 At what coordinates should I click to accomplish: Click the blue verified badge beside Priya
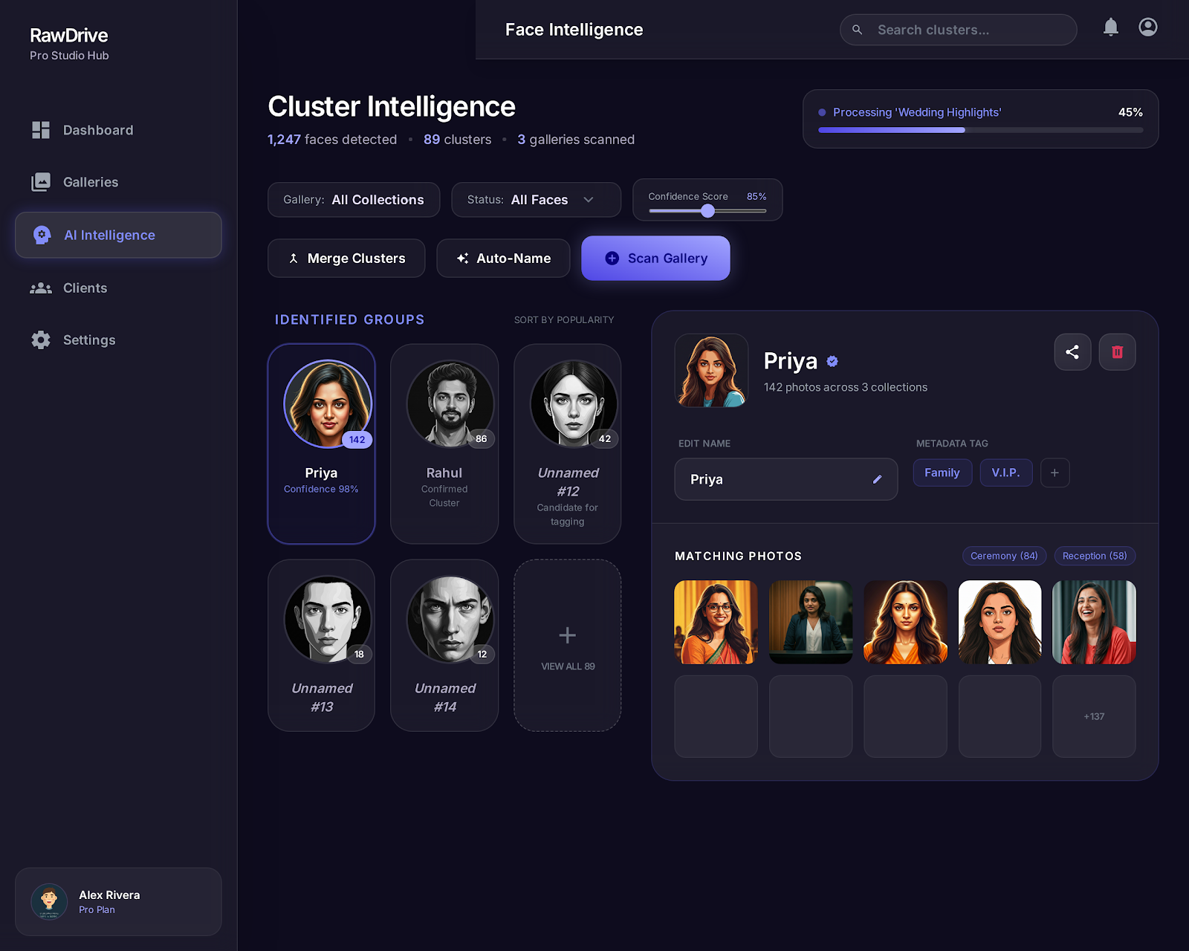[832, 361]
